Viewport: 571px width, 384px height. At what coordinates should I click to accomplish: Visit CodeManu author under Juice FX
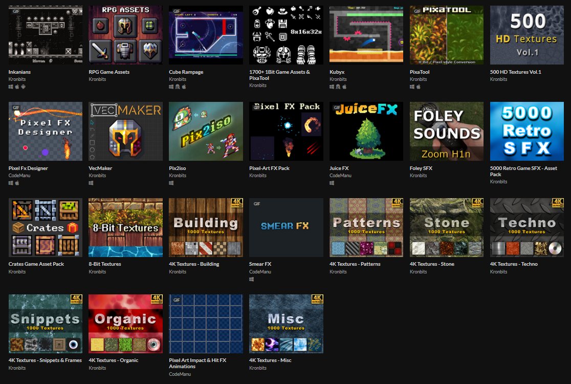(340, 175)
